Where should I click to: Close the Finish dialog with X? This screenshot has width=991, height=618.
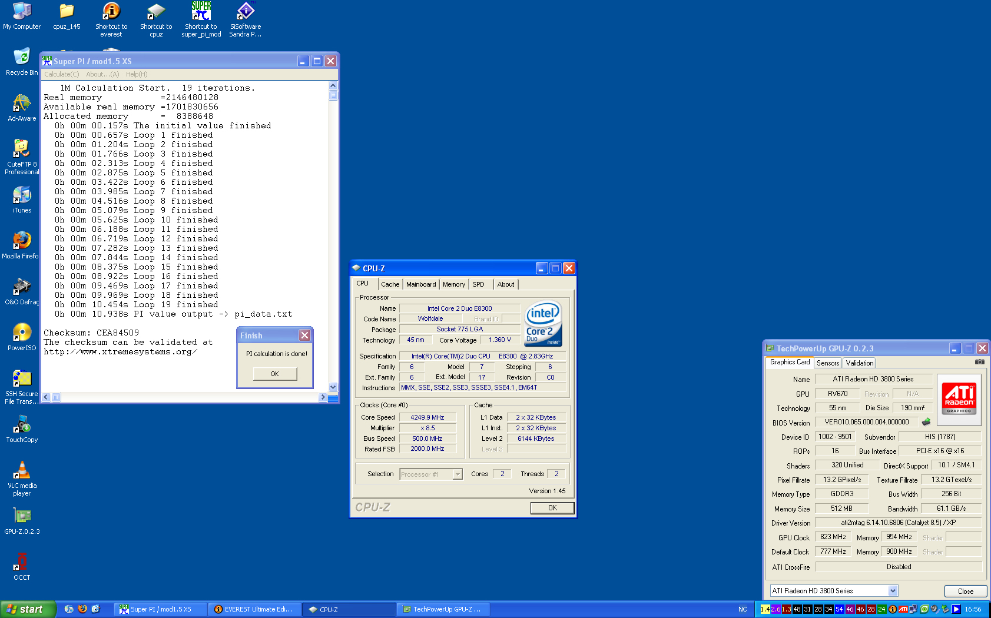(x=304, y=335)
